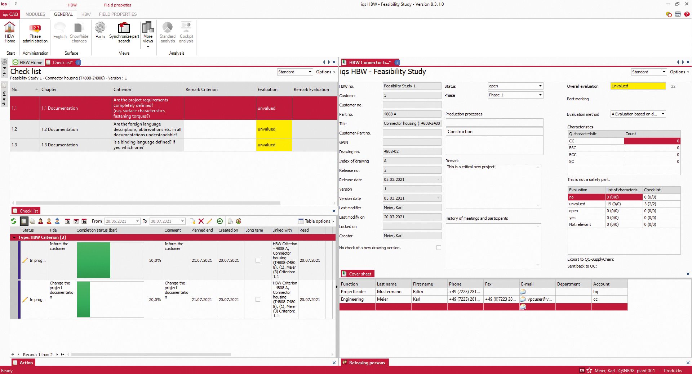
Task: Click the green circle release icon
Action: point(220,221)
